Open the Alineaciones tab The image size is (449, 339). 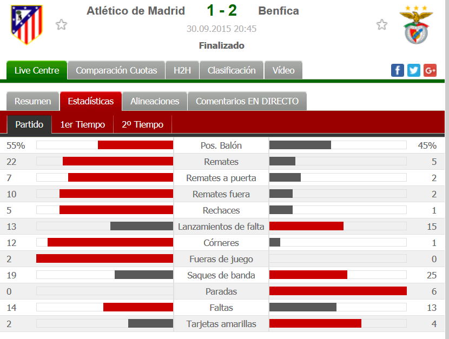[x=155, y=101]
